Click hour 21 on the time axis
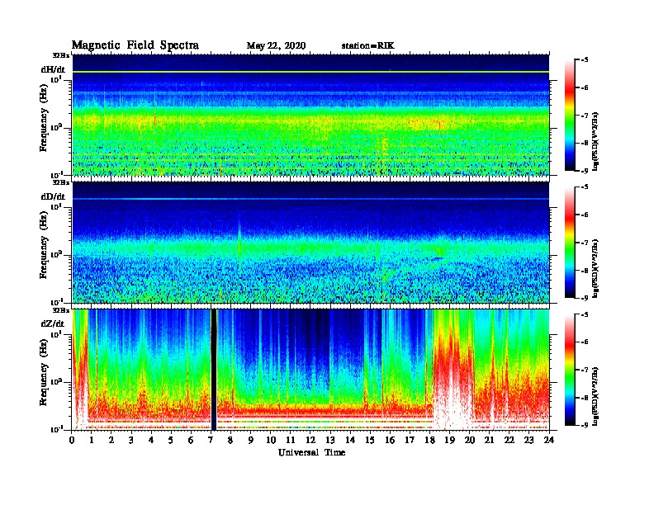The height and width of the screenshot is (505, 654). point(489,440)
